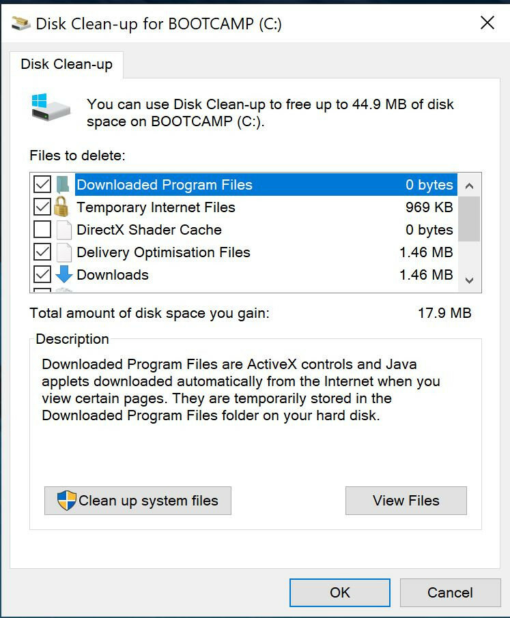Open the View Files button
This screenshot has width=510, height=618.
click(406, 501)
